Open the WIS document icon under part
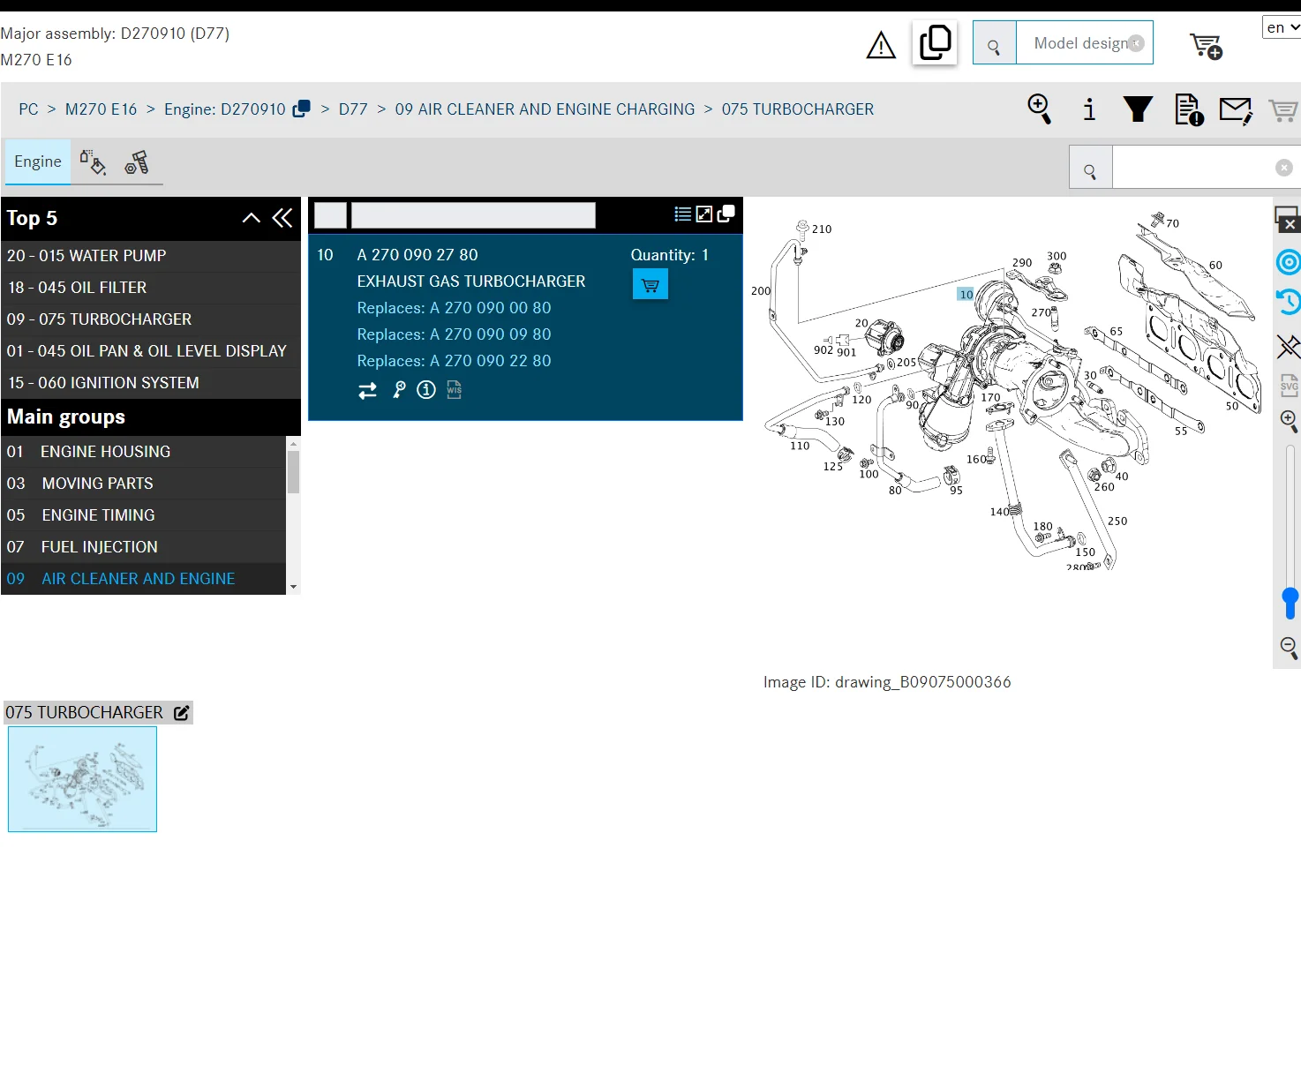This screenshot has height=1066, width=1301. click(x=455, y=389)
